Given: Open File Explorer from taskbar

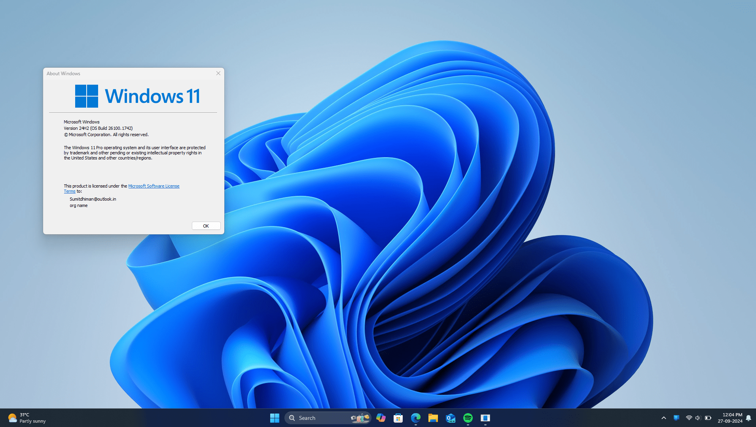Looking at the screenshot, I should 433,418.
